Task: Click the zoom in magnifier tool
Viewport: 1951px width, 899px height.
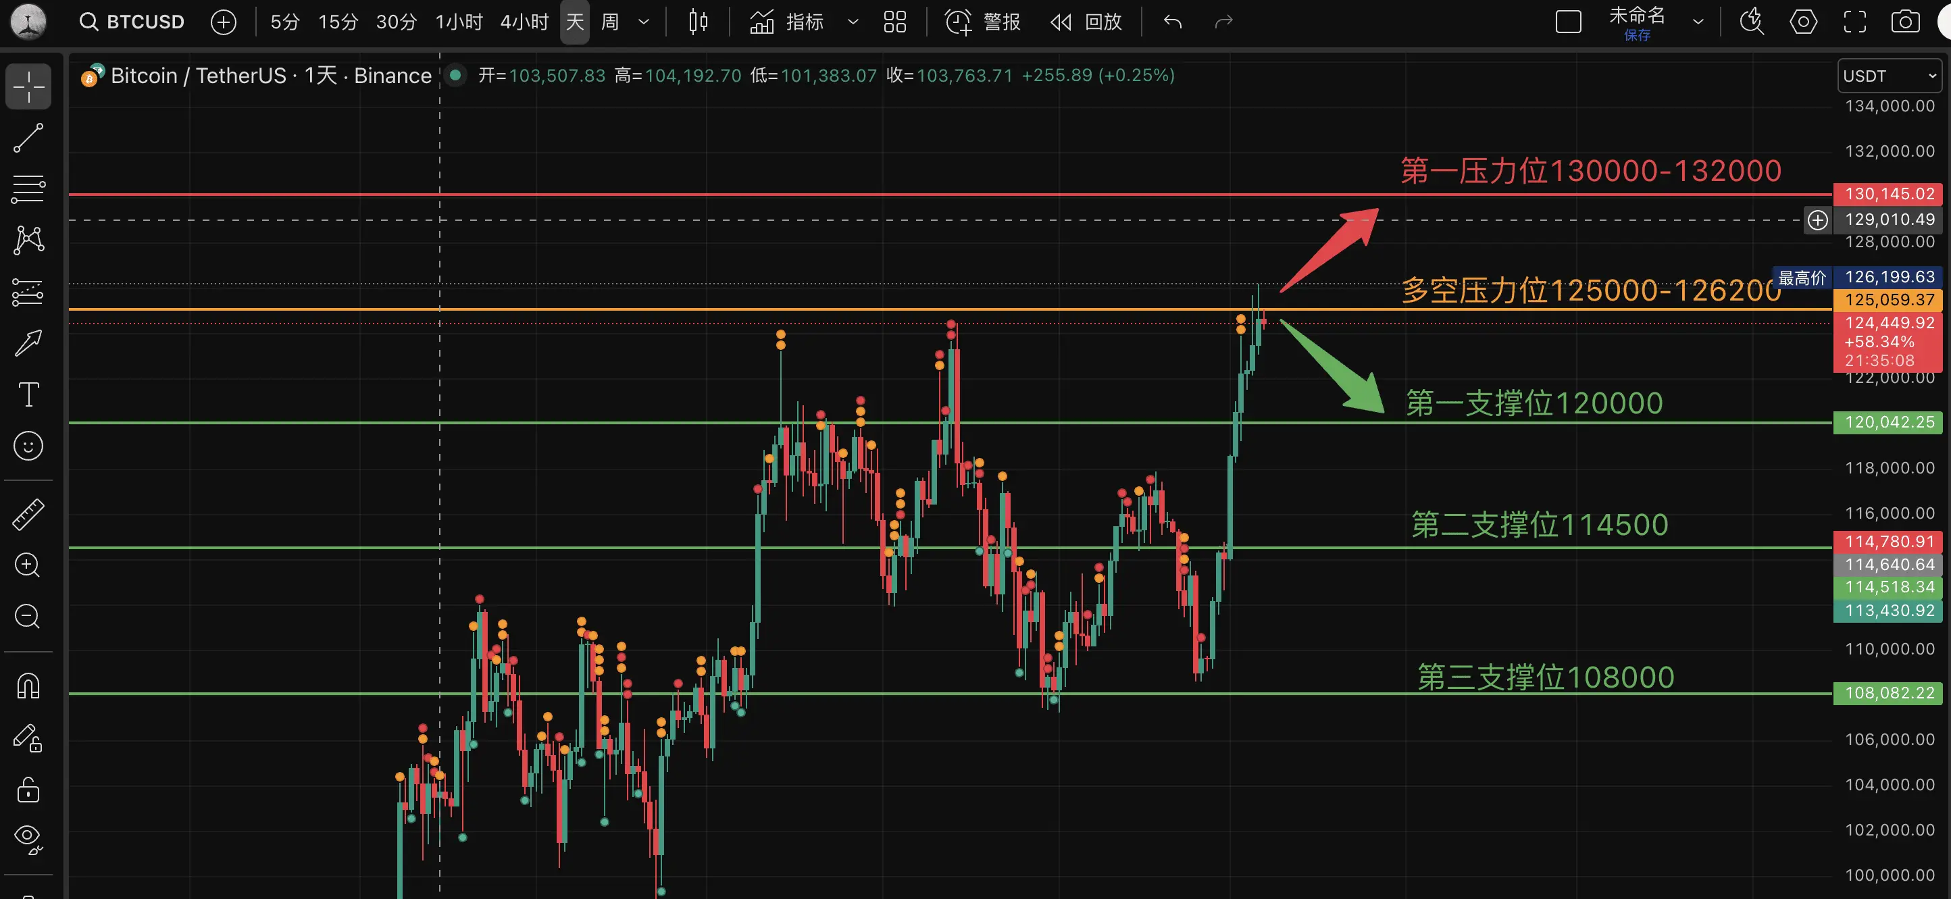Action: point(28,565)
